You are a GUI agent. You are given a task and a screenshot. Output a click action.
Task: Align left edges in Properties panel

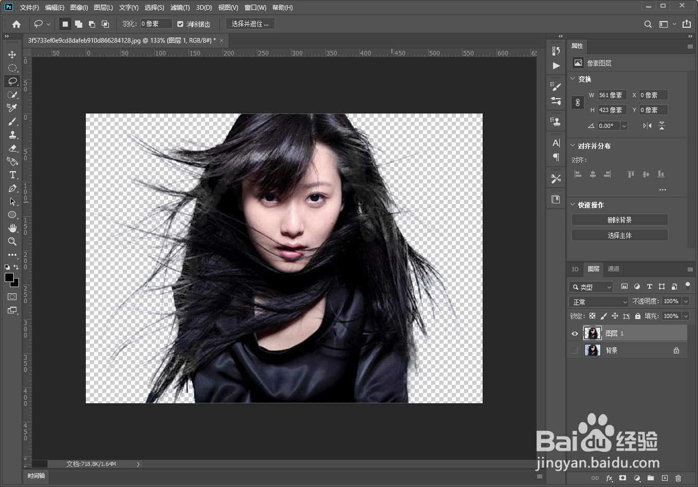[x=578, y=174]
